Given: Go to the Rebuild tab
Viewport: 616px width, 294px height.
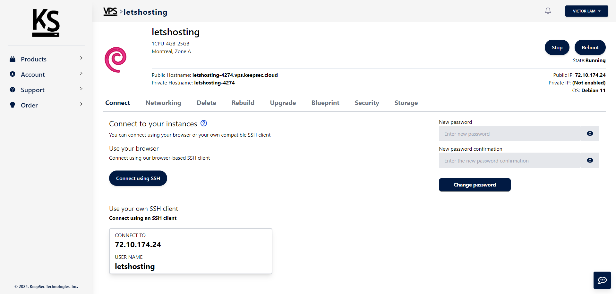Looking at the screenshot, I should pos(243,103).
